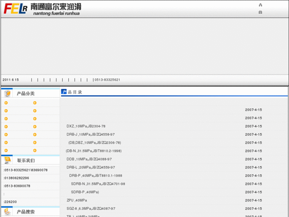Click the home icon at top right

260,5
